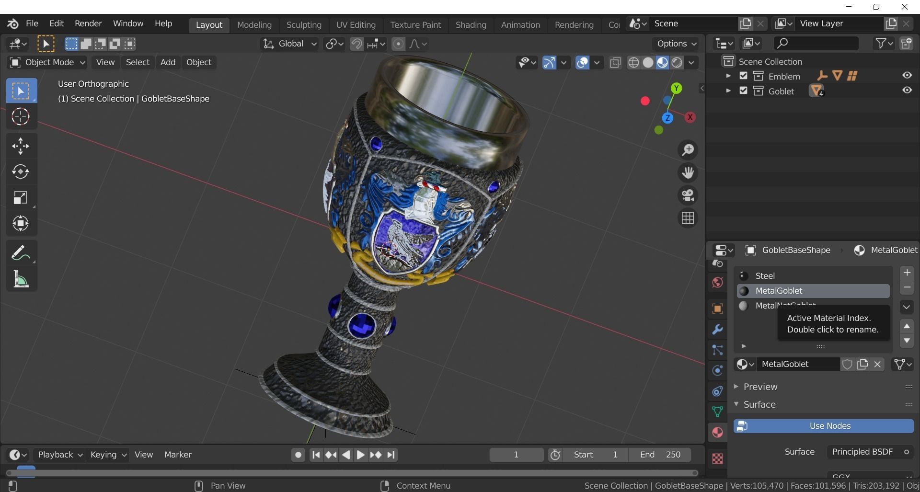
Task: Open the Object Mode dropdown
Action: coord(47,62)
